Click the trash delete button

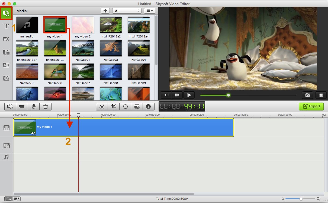[45, 107]
